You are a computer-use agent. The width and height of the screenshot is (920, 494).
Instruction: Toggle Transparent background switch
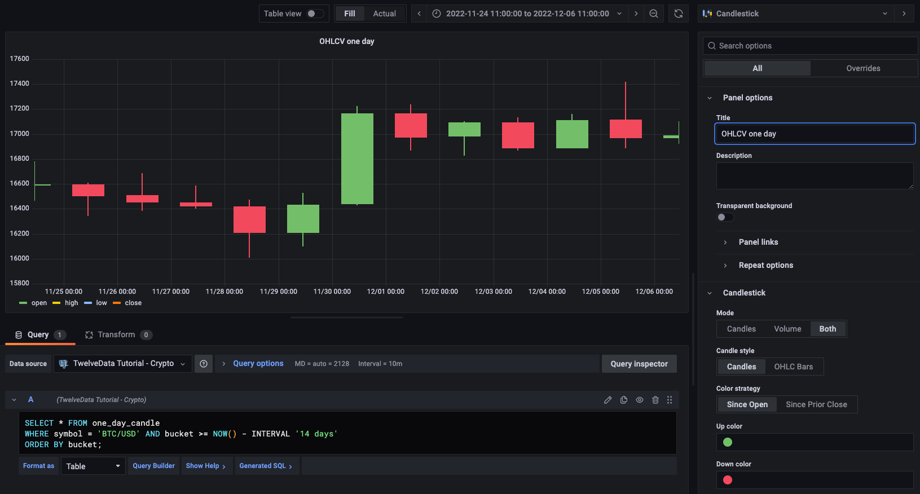725,217
